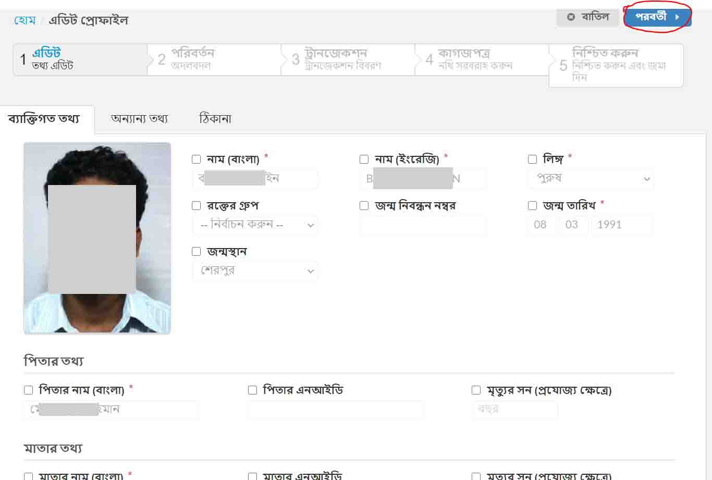Check the জন্ম নিবন্ধন নম্বর checkbox
The width and height of the screenshot is (712, 480).
[x=364, y=205]
